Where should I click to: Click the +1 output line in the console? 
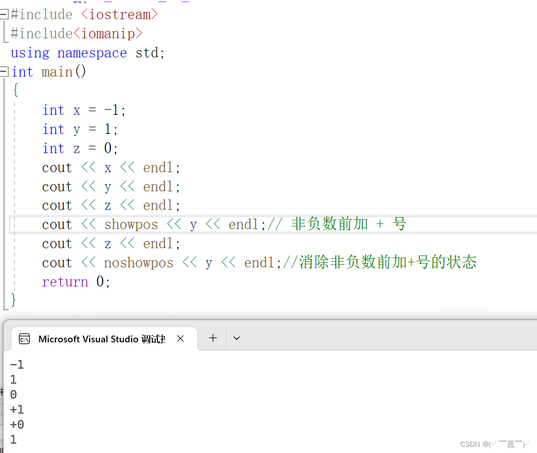tap(17, 409)
